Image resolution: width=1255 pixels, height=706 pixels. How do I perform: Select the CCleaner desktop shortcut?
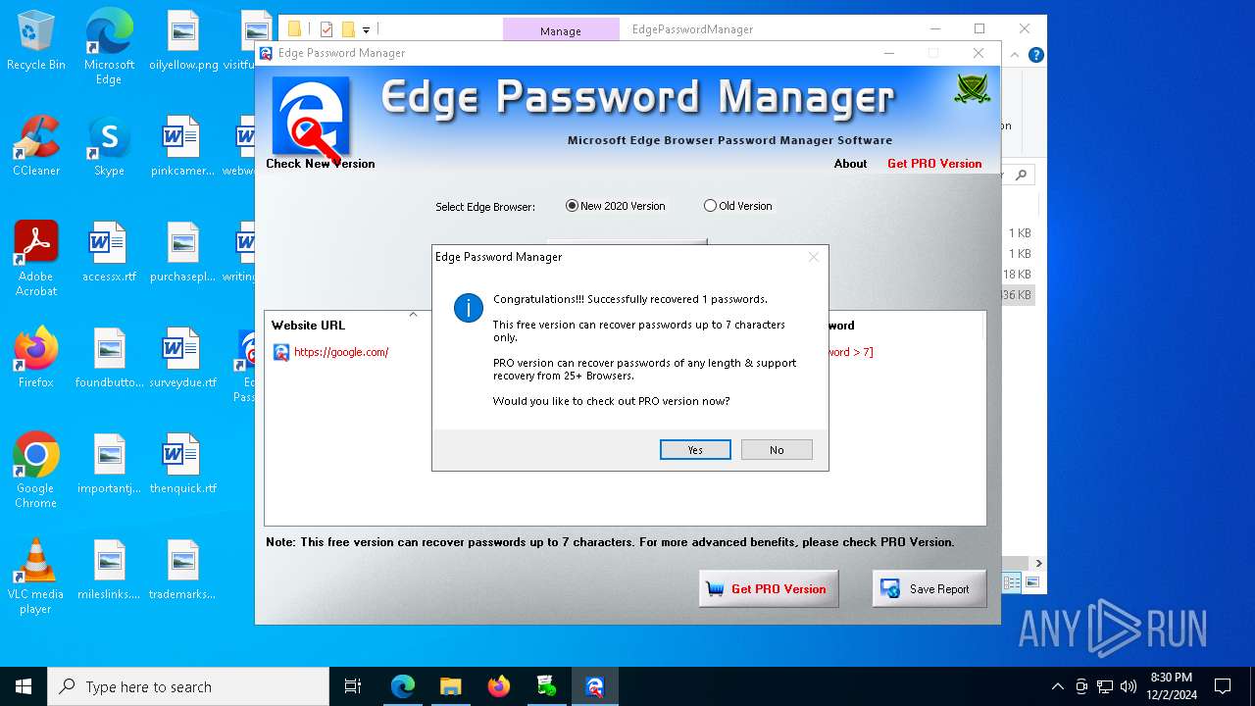click(36, 146)
